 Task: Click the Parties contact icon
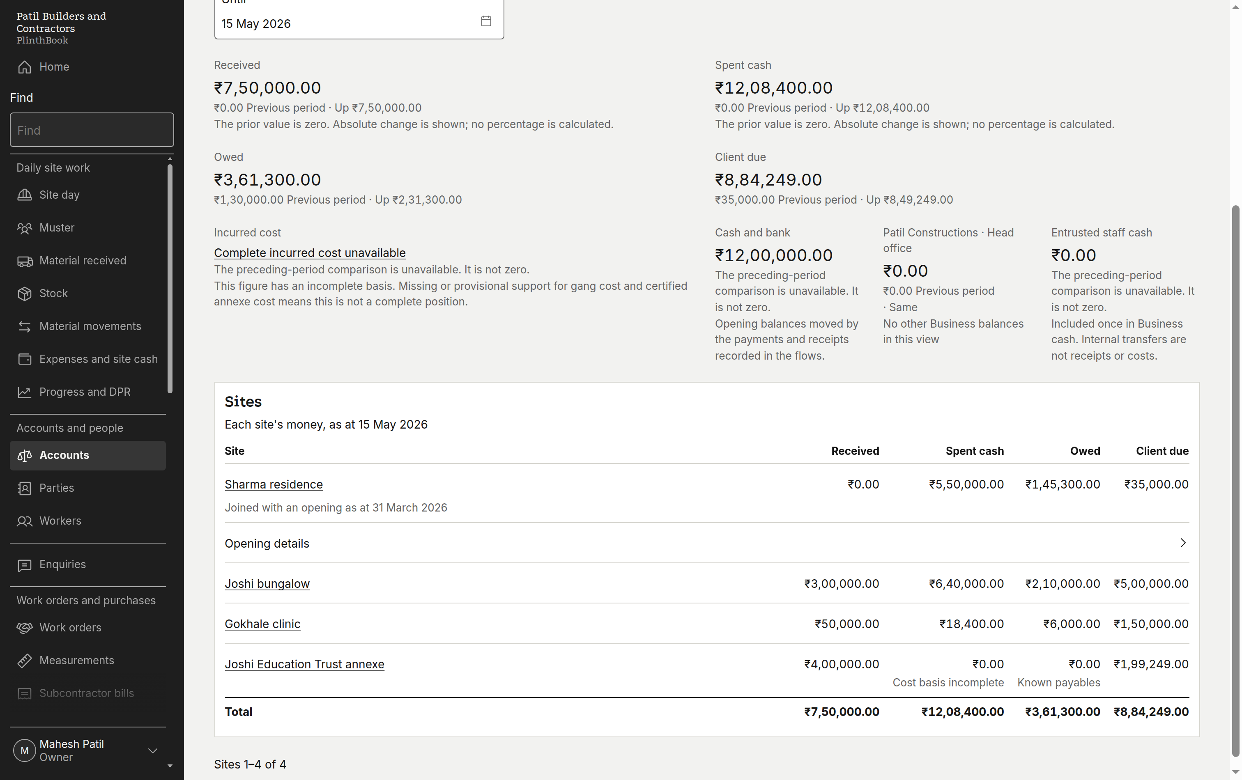(24, 488)
